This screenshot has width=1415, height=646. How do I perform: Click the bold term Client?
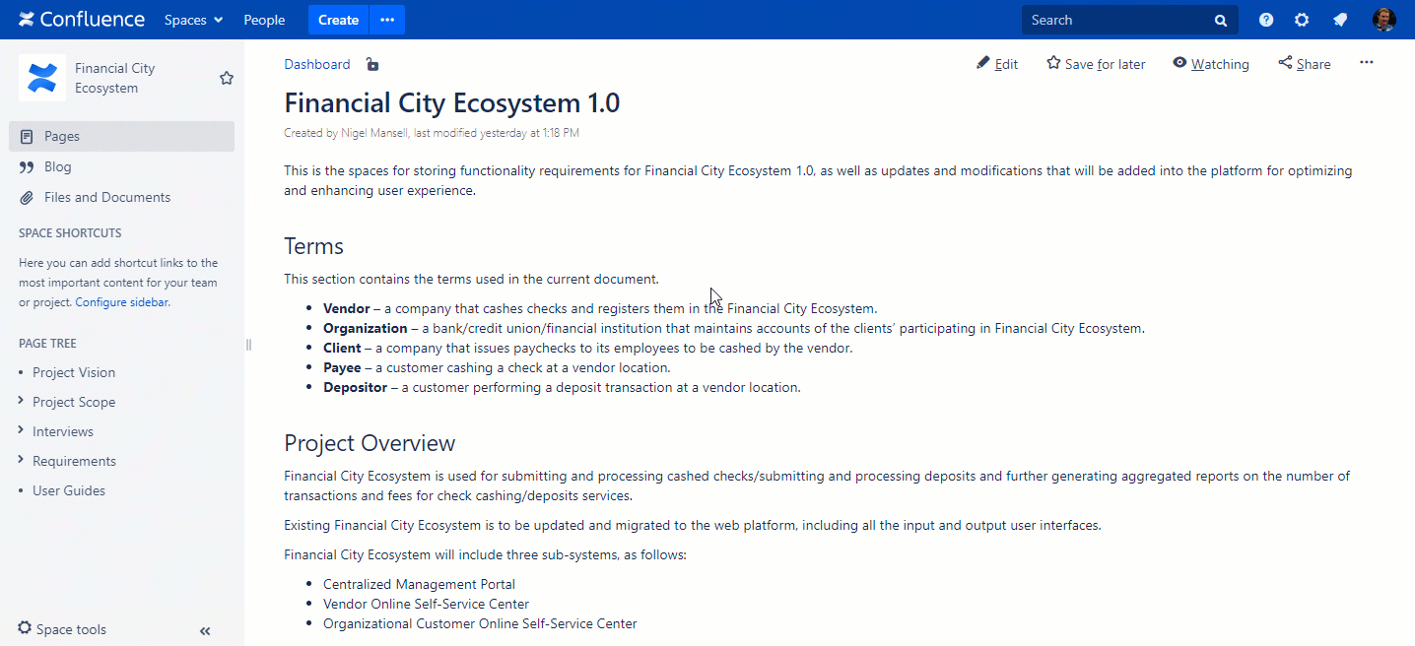[x=342, y=348]
